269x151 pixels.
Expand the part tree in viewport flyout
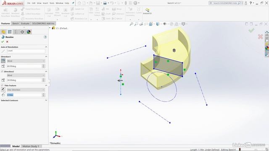tap(50, 28)
